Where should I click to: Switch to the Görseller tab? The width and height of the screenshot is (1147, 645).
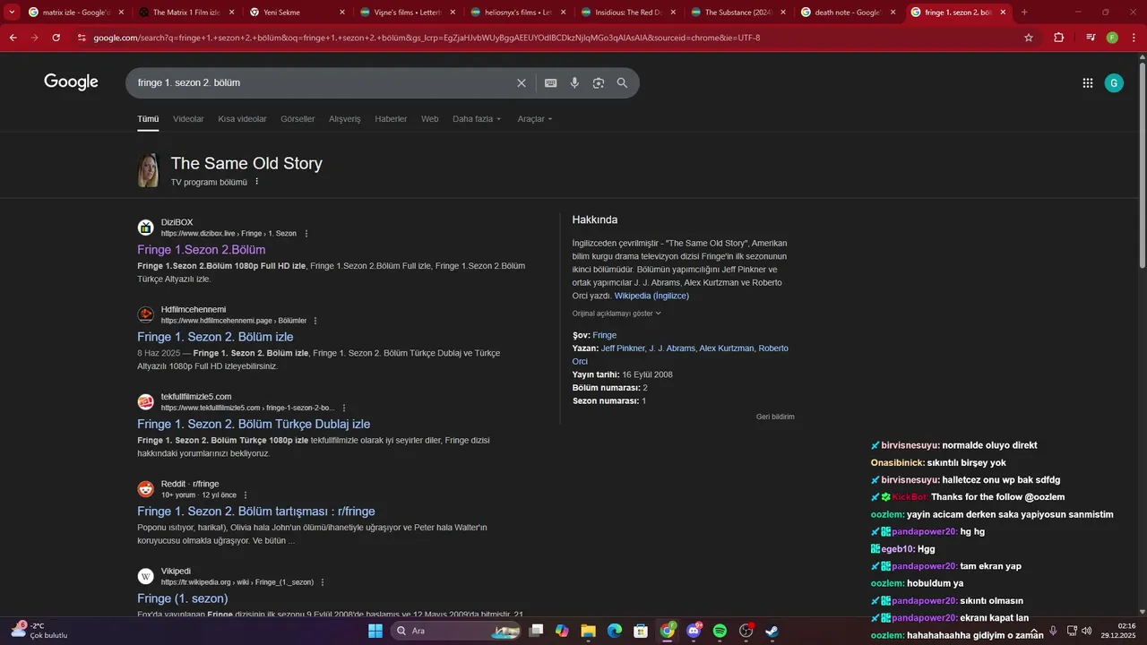point(298,119)
